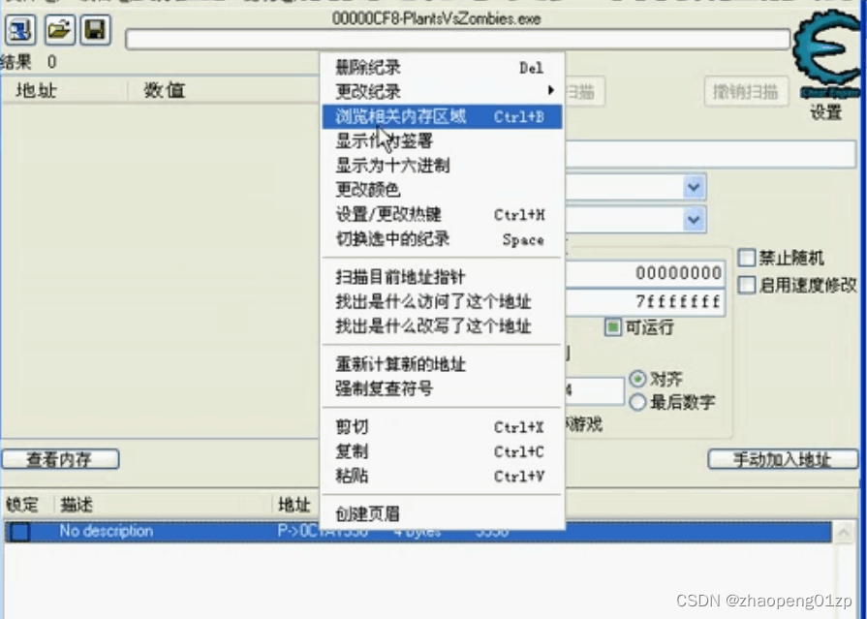This screenshot has width=867, height=619.
Task: Open file with folder toolbar icon
Action: [x=59, y=30]
